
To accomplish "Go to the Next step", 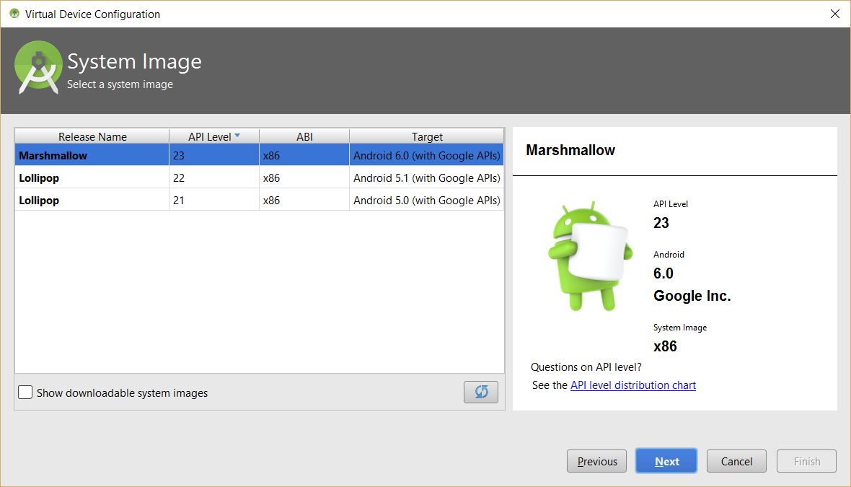I will tap(666, 461).
